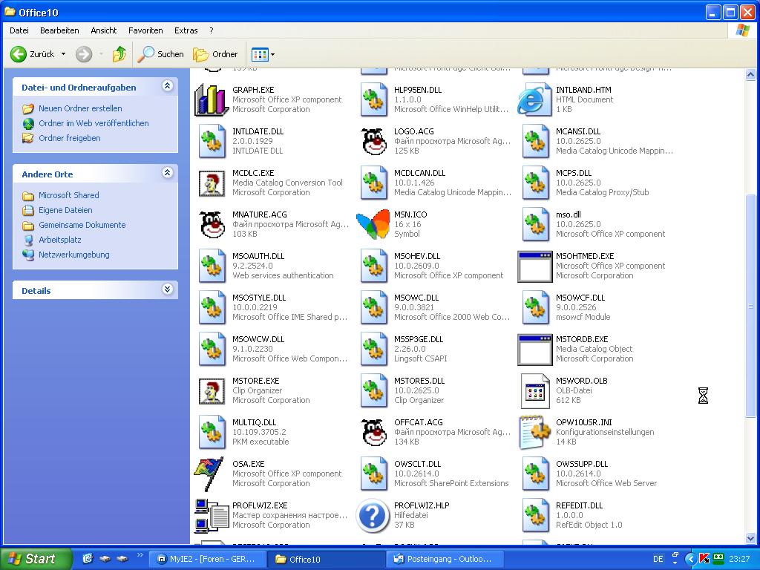Go to Eigene Dateien link
The image size is (760, 570).
(x=65, y=210)
